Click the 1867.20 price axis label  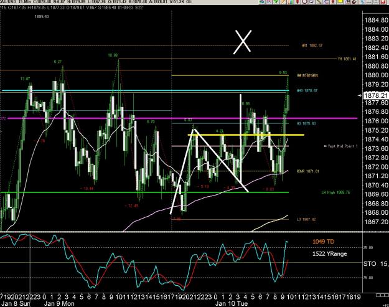click(x=376, y=222)
